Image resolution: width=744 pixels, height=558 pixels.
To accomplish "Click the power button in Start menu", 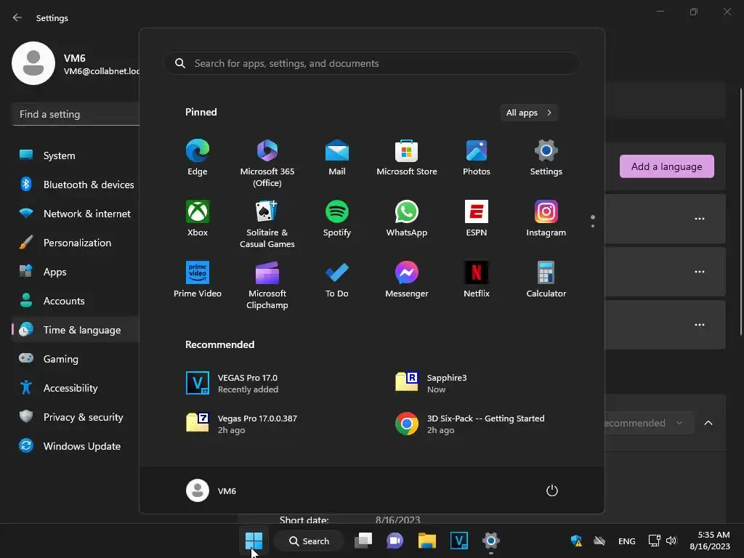I will 552,490.
